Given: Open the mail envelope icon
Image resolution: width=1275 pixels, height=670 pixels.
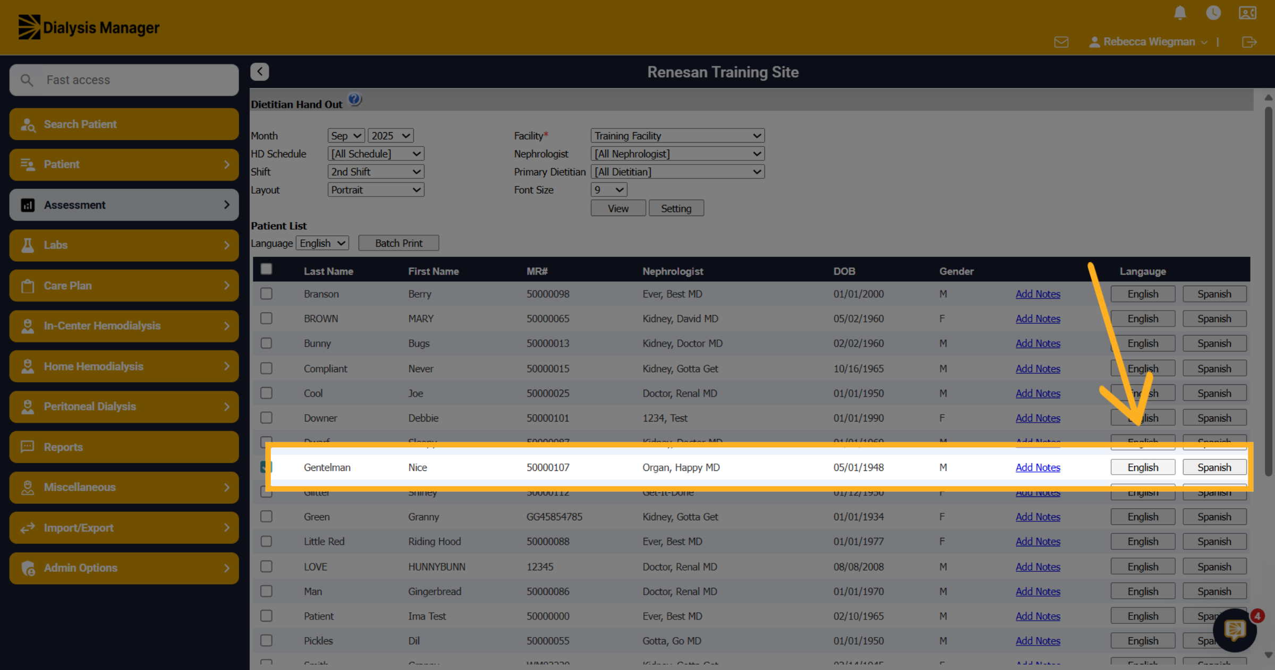Looking at the screenshot, I should (1061, 42).
